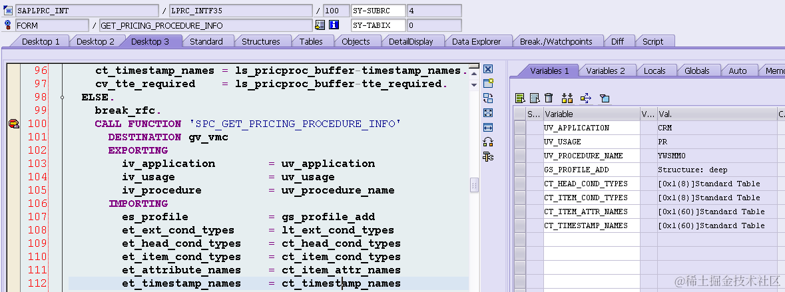Image resolution: width=785 pixels, height=292 pixels.
Task: Select the CT_ITEM_ATTR_NAMES variable cell
Action: click(592, 212)
